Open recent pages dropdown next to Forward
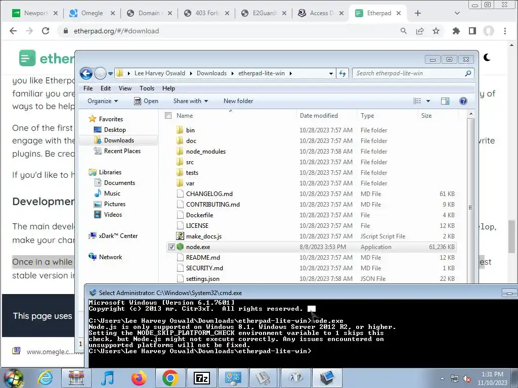 (x=110, y=73)
